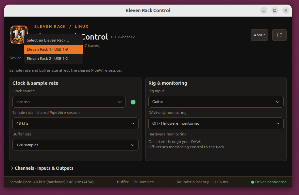This screenshot has height=195, width=299.
Task: Click the Device label
Action: pyautogui.click(x=15, y=58)
